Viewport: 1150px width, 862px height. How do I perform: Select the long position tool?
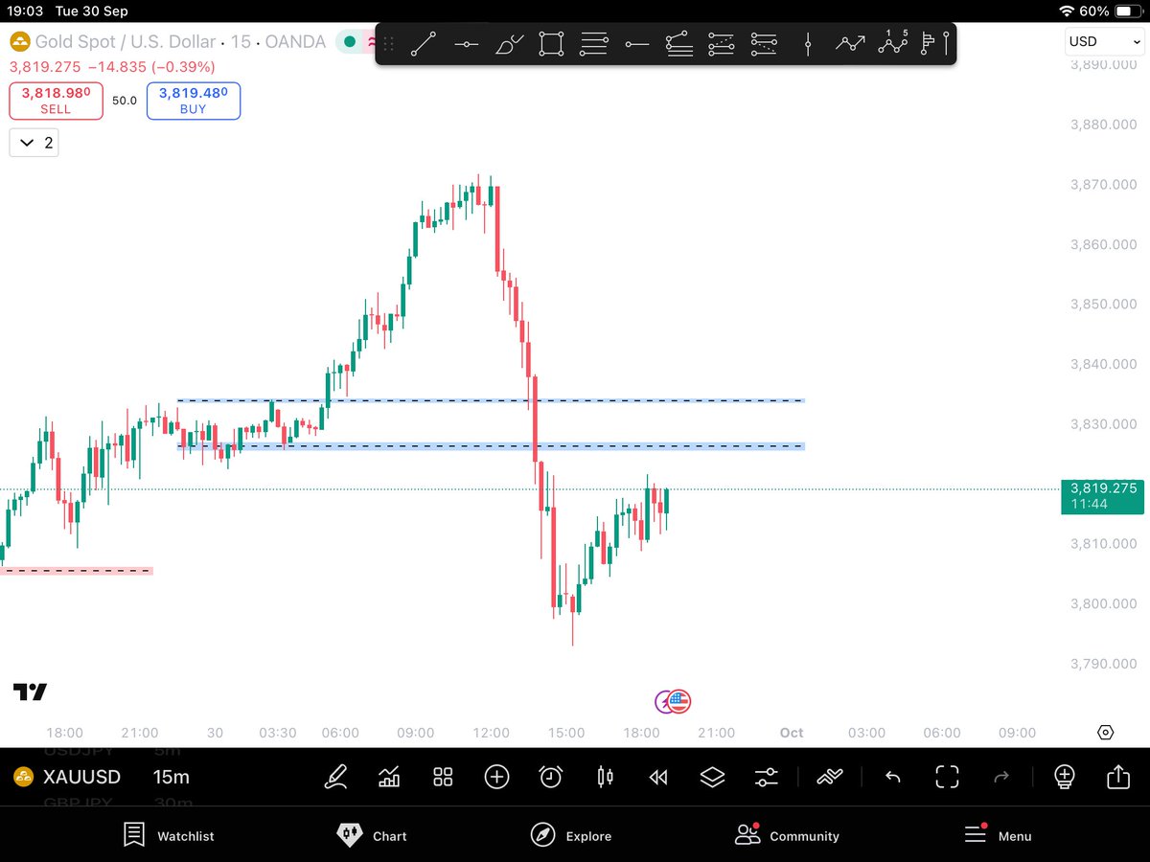pyautogui.click(x=721, y=43)
